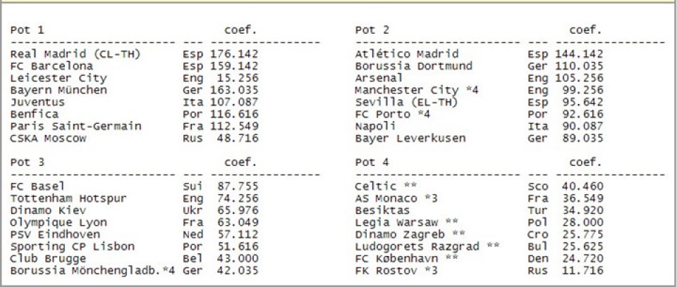Click on Leicester City team name
Screen dimensions: 677x287
point(59,78)
